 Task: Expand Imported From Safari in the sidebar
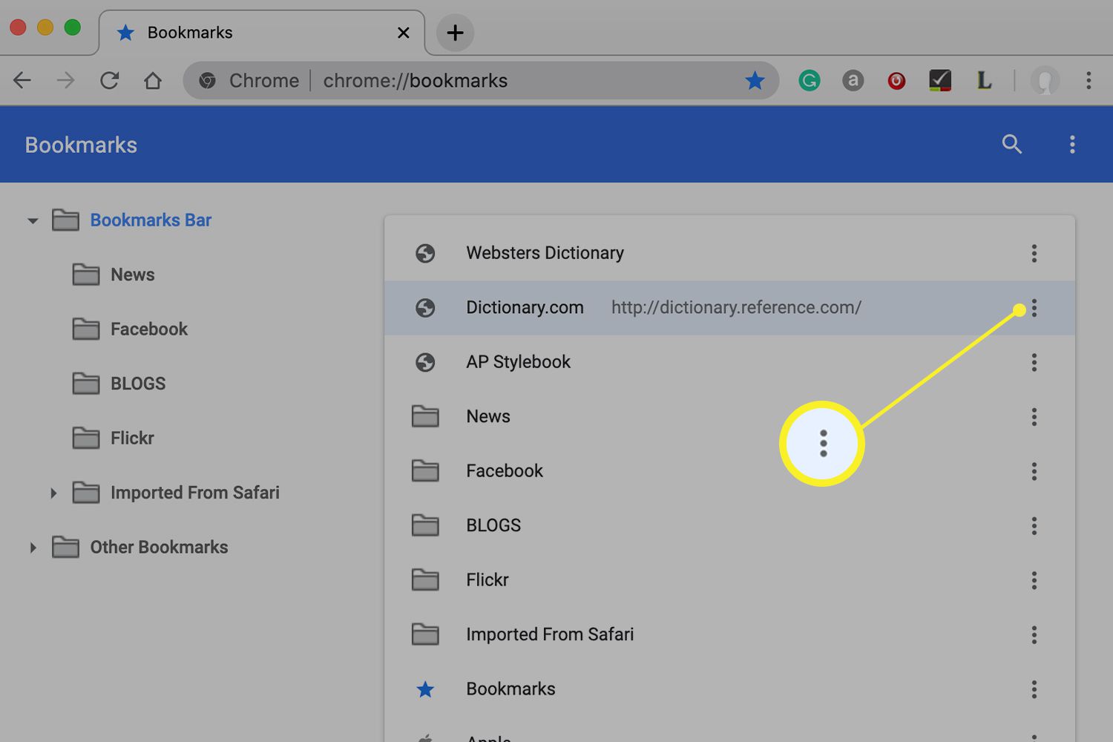[x=53, y=493]
